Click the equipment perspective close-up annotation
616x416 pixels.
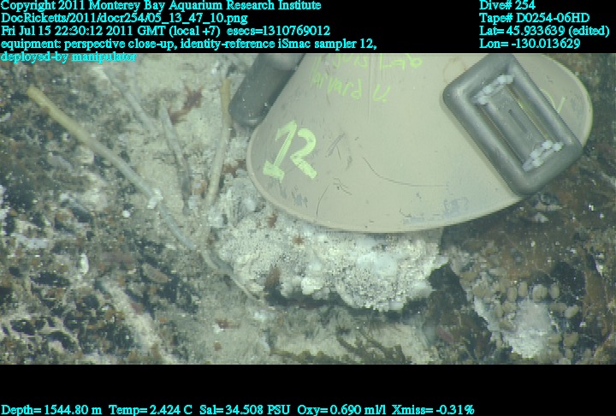(x=188, y=44)
